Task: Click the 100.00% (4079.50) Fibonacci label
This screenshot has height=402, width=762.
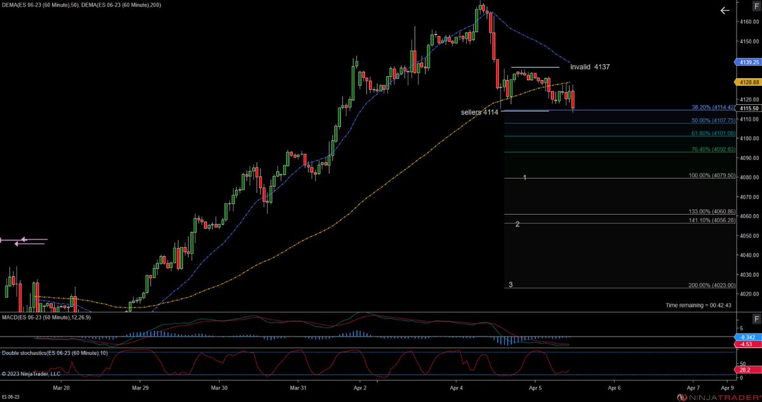Action: (x=711, y=175)
